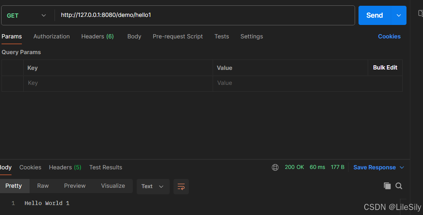Image resolution: width=423 pixels, height=215 pixels.
Task: Copy the response using the copy icon
Action: (x=387, y=186)
